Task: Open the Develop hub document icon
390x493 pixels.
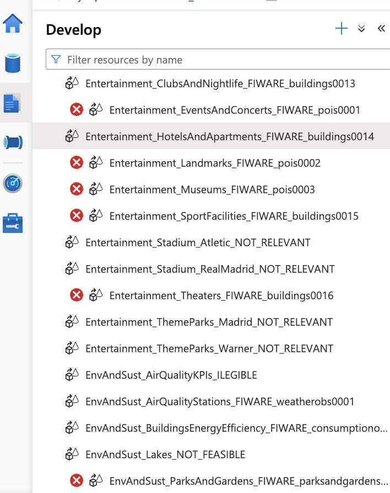Action: click(12, 103)
